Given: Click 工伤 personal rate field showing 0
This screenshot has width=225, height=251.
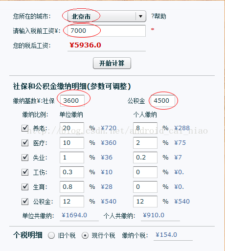Looking at the screenshot, I should pos(145,172).
